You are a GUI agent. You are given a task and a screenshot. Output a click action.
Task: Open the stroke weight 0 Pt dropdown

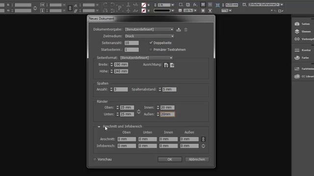coord(173,5)
